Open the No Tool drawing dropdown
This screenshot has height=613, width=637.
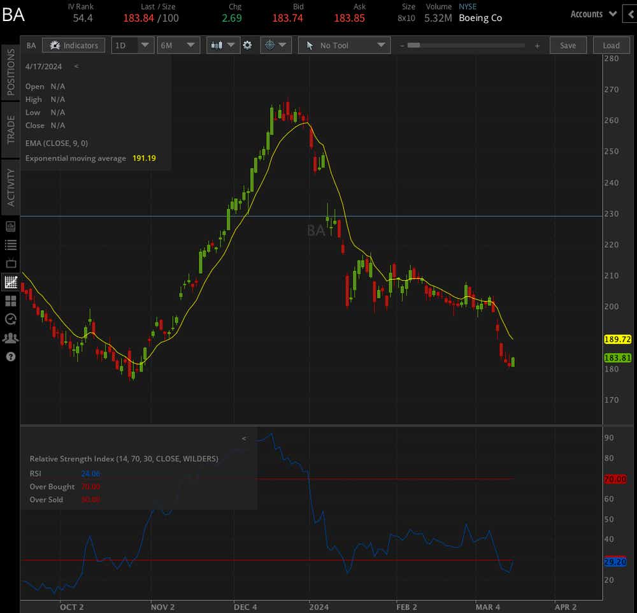click(x=344, y=45)
